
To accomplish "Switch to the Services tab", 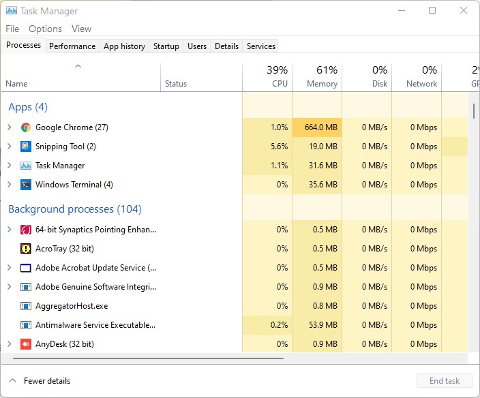I will coord(261,46).
